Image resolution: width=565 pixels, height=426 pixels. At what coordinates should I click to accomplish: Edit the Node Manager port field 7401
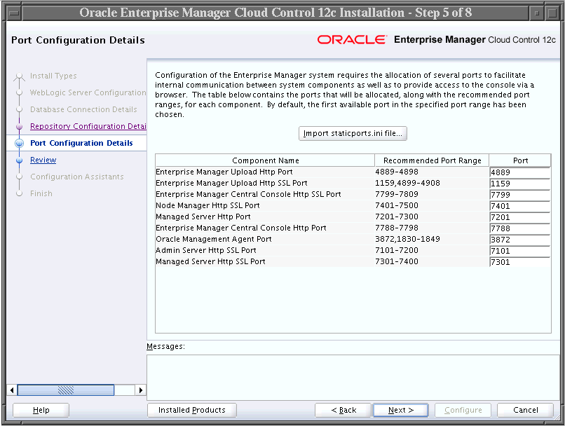pos(520,206)
